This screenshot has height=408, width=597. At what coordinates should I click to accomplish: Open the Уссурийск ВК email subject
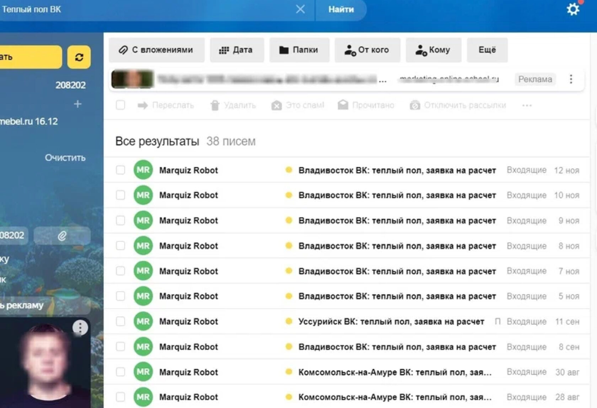tap(391, 322)
